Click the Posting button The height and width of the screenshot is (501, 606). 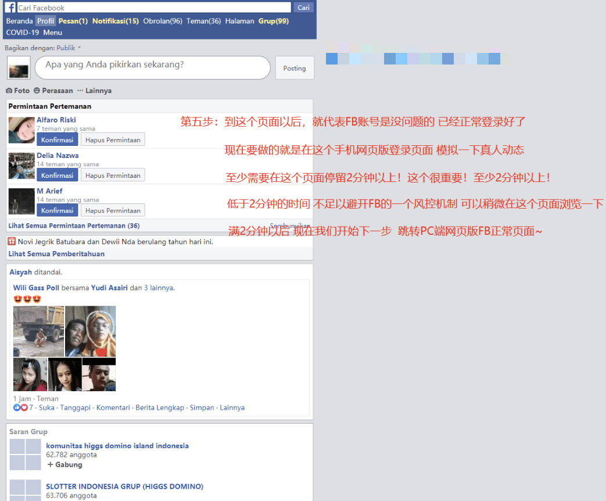294,68
